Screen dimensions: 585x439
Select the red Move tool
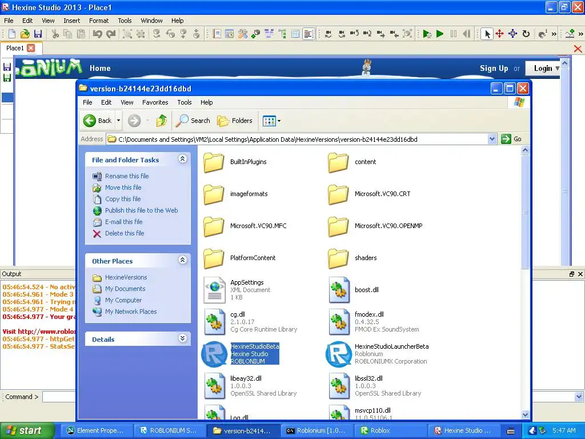pyautogui.click(x=499, y=34)
